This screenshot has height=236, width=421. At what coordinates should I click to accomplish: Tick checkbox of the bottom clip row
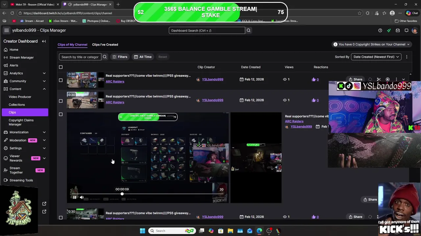[x=61, y=217]
